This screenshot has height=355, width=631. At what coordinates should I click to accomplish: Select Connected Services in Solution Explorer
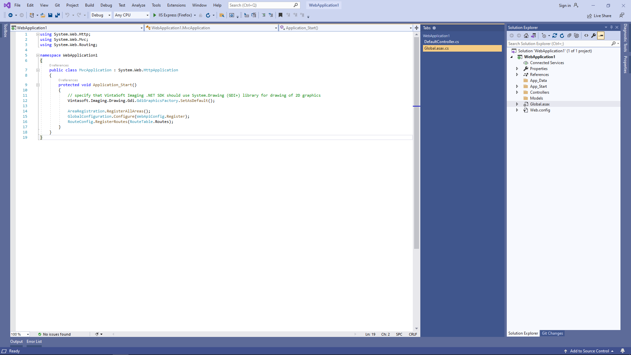pyautogui.click(x=547, y=63)
